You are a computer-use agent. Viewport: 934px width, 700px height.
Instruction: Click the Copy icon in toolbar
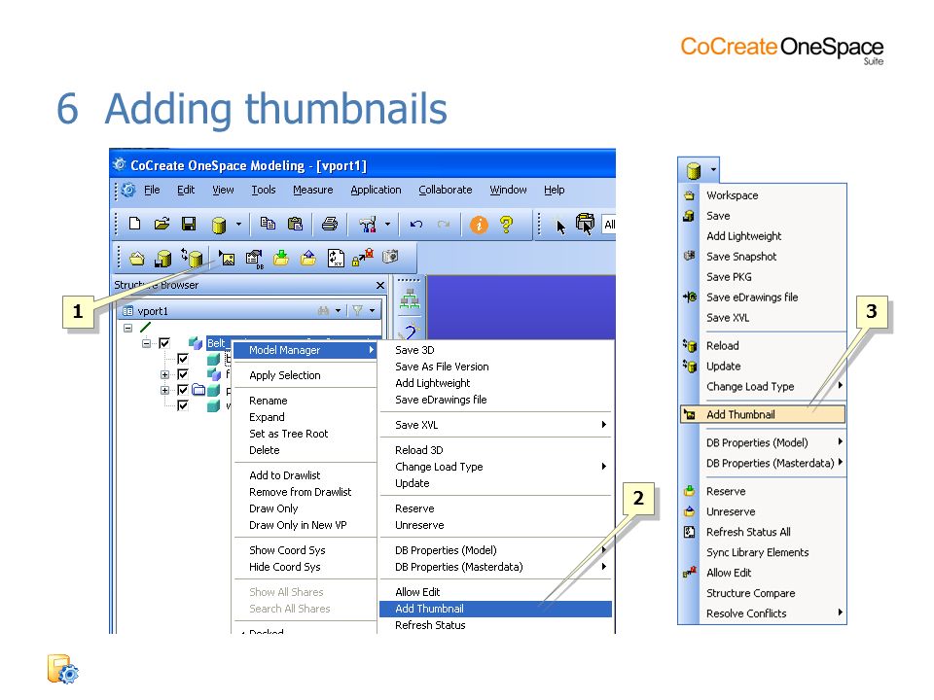268,224
